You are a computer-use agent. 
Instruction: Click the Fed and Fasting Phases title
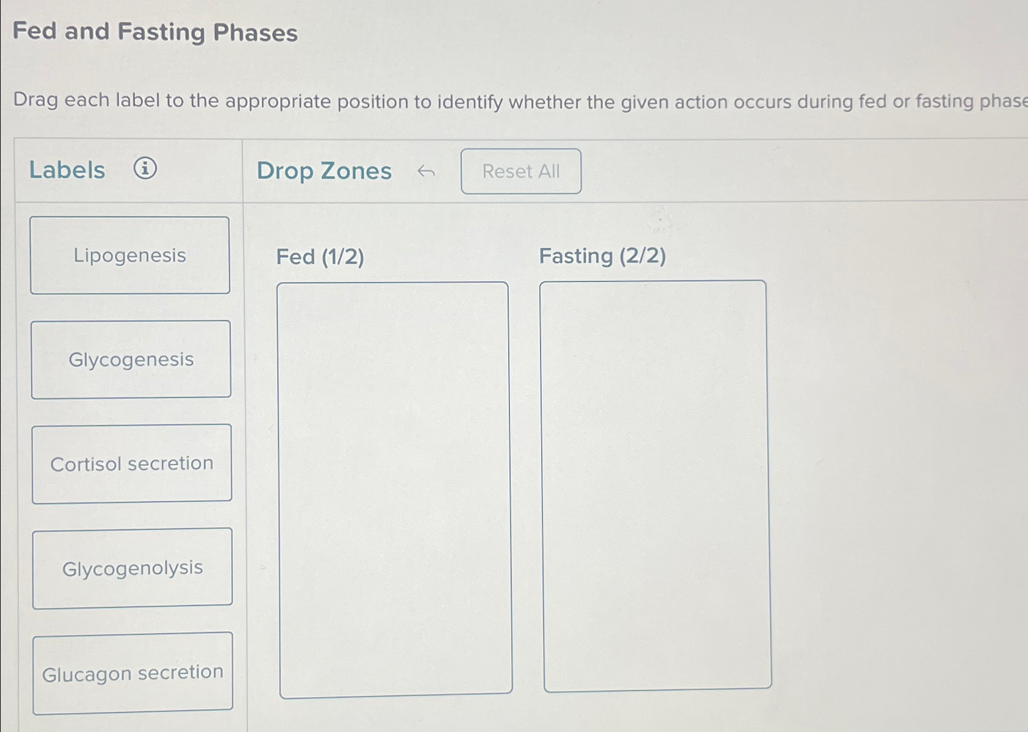click(155, 32)
